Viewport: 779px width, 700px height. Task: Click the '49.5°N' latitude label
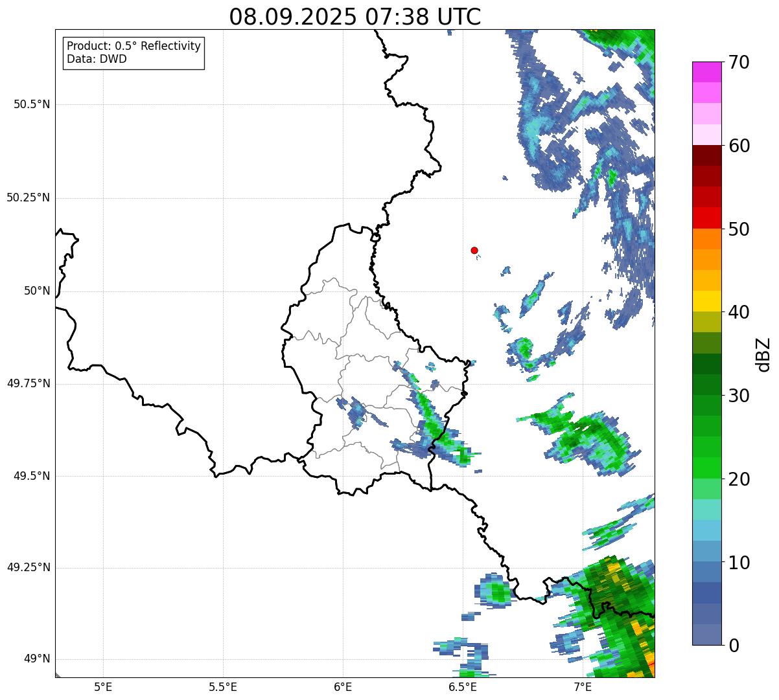(x=31, y=476)
